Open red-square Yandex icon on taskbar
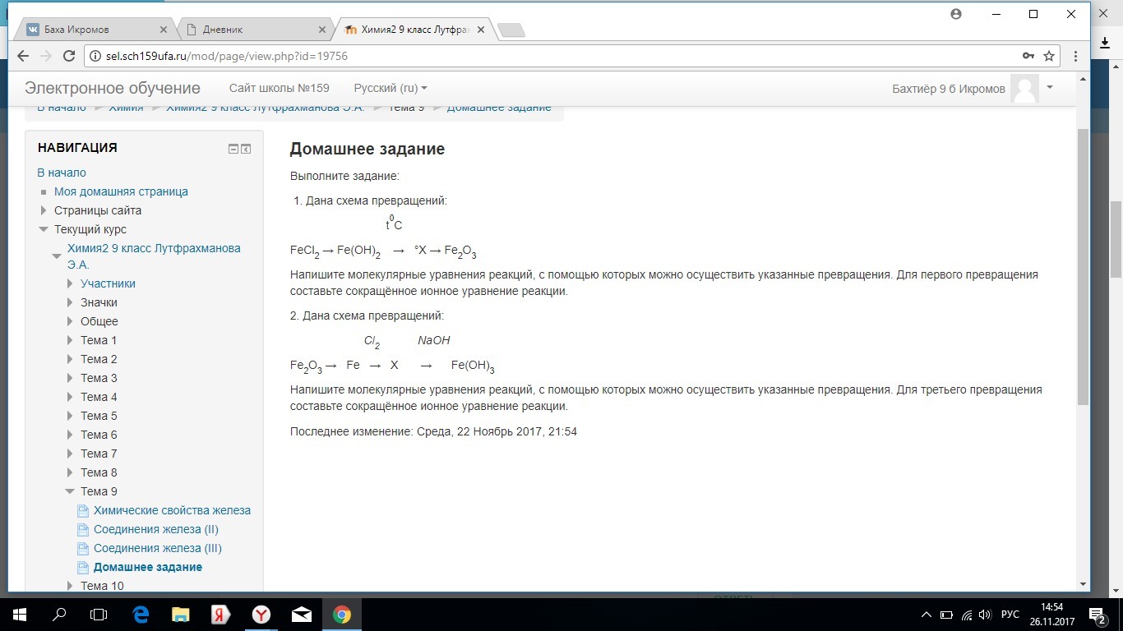Image resolution: width=1123 pixels, height=631 pixels. click(x=220, y=615)
